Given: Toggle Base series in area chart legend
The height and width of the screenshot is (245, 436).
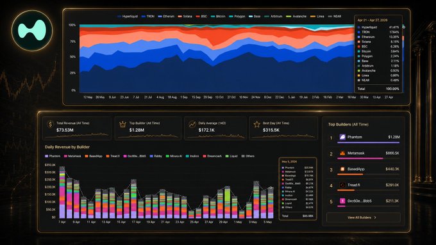Looking at the screenshot, I should [x=255, y=17].
